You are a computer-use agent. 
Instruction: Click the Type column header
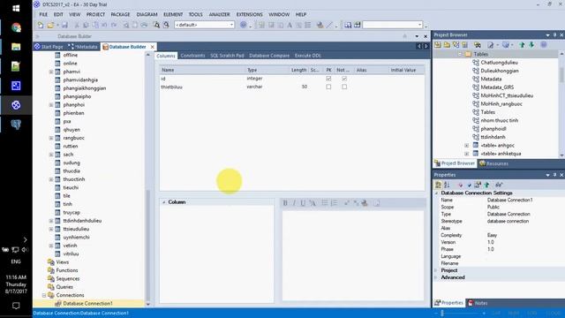coord(267,70)
